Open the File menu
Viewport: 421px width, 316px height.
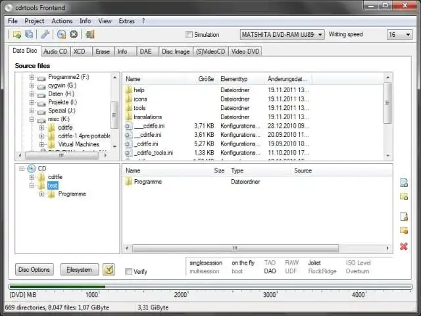coord(12,21)
